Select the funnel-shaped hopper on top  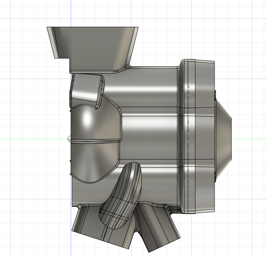(x=92, y=44)
